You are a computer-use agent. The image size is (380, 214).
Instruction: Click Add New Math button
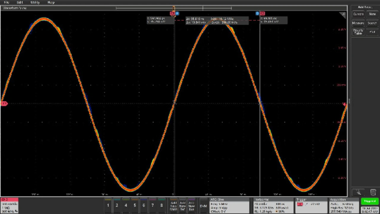click(174, 205)
